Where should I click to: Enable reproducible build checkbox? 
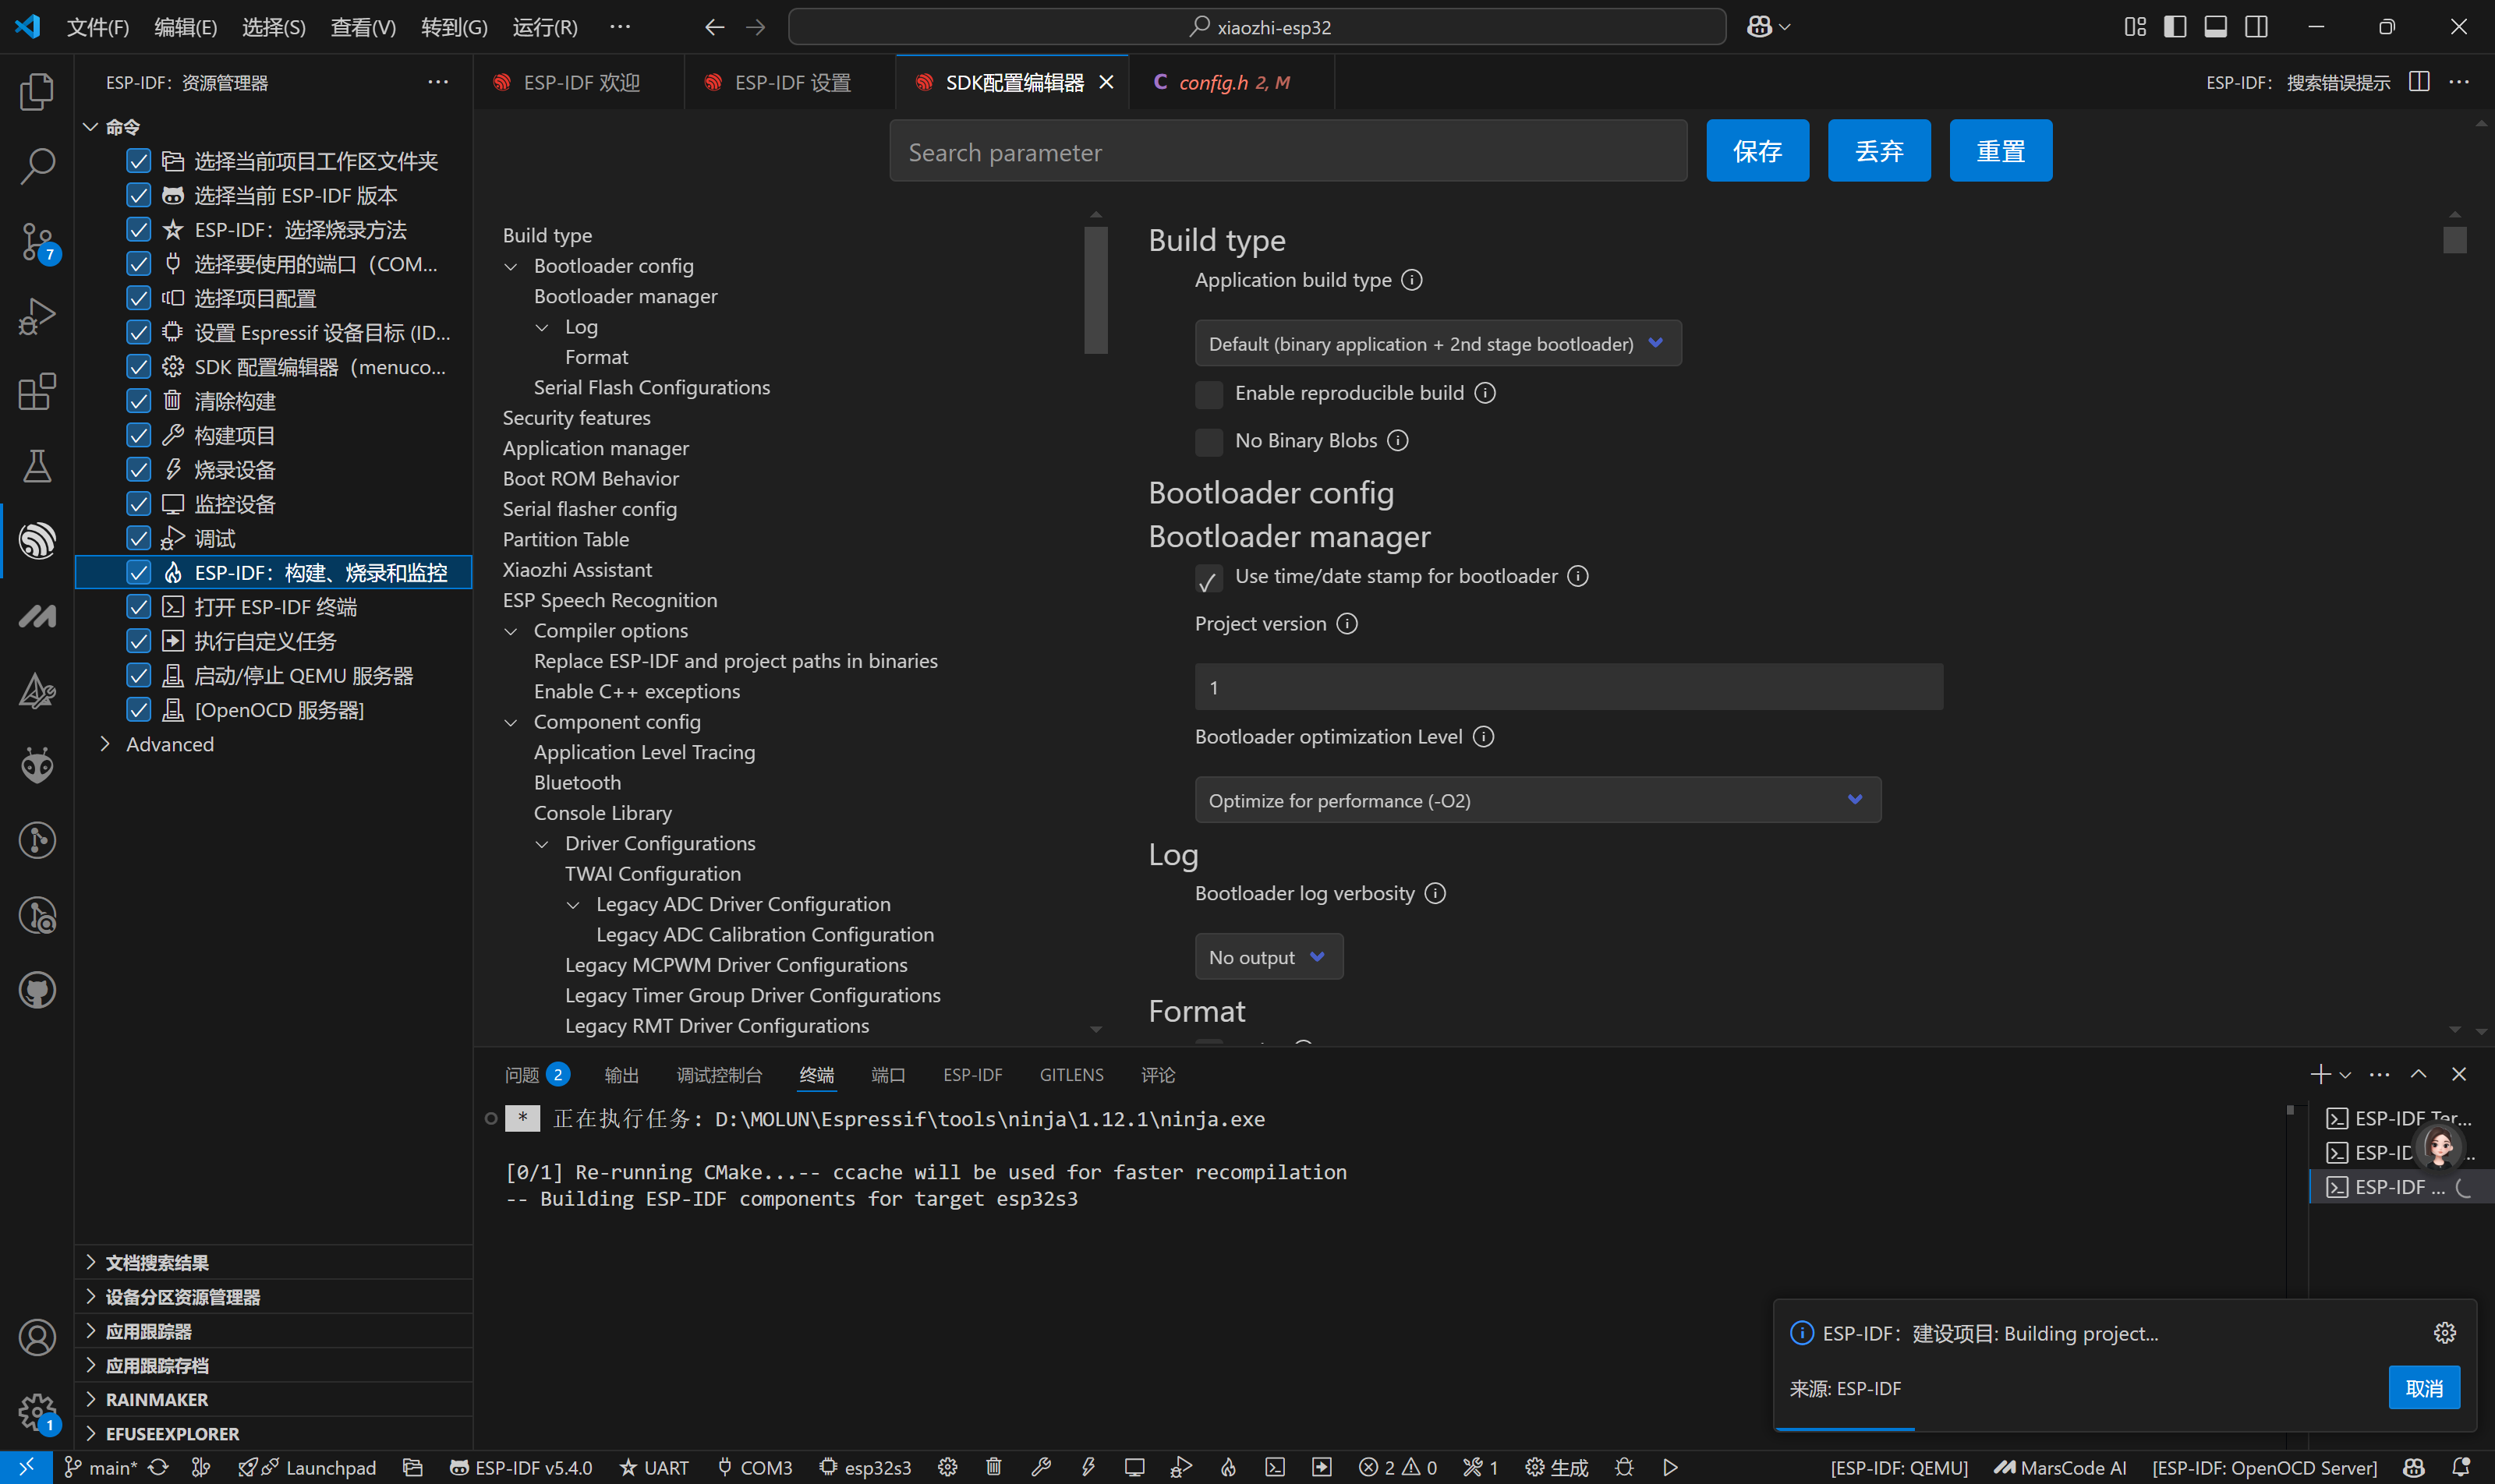click(x=1209, y=394)
